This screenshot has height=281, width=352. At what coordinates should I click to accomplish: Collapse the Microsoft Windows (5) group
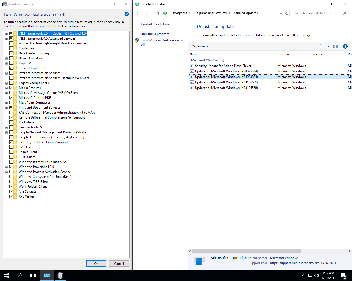[x=208, y=60]
